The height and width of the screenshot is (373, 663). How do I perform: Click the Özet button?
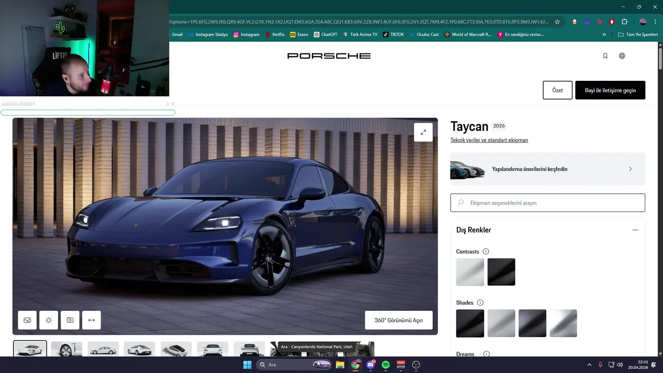click(557, 90)
